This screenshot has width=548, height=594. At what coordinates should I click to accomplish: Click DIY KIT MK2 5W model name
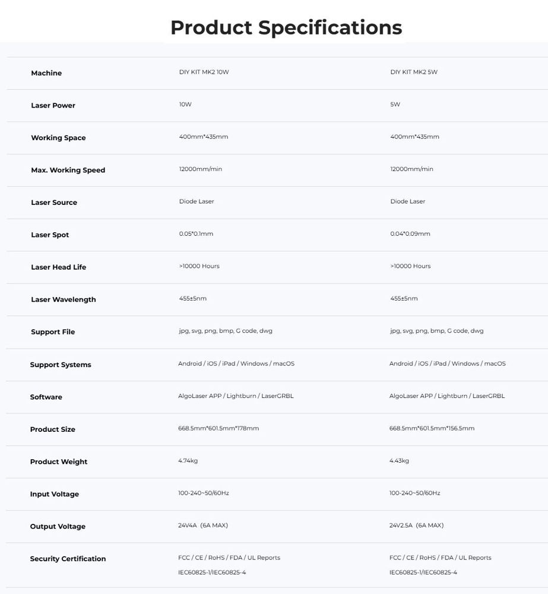[x=414, y=72]
